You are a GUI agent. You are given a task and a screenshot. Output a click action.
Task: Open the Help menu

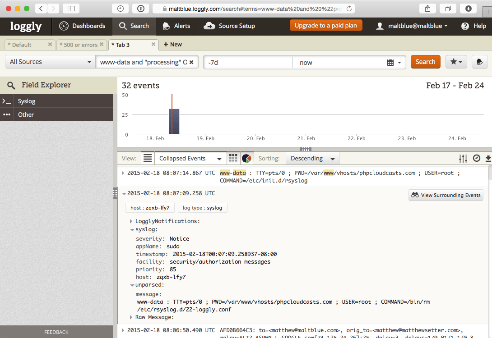tap(474, 26)
